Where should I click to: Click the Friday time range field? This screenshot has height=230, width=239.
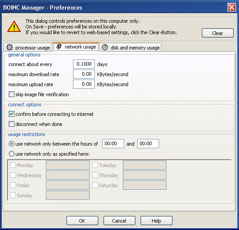coord(68,185)
